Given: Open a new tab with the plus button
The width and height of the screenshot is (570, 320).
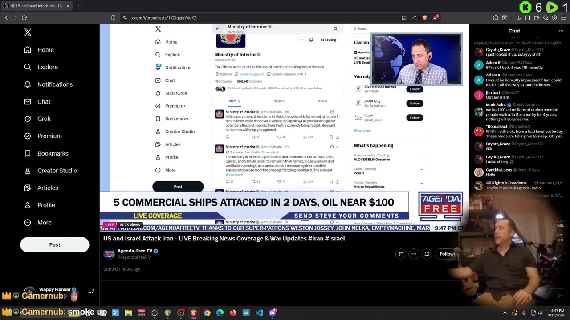Looking at the screenshot, I should point(79,6).
